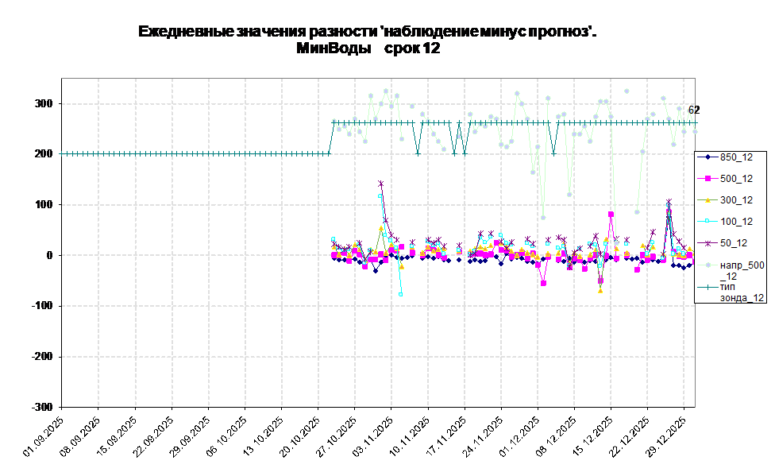This screenshot has width=775, height=476.
Task: Select first teal plus marker at far left
Action: (x=64, y=153)
